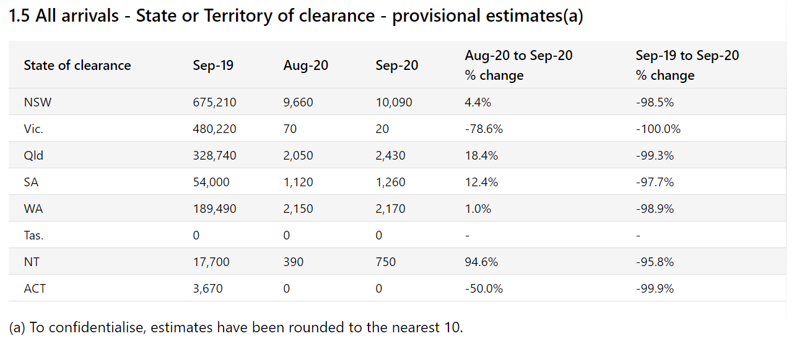Click the Vic. row label

click(x=33, y=129)
